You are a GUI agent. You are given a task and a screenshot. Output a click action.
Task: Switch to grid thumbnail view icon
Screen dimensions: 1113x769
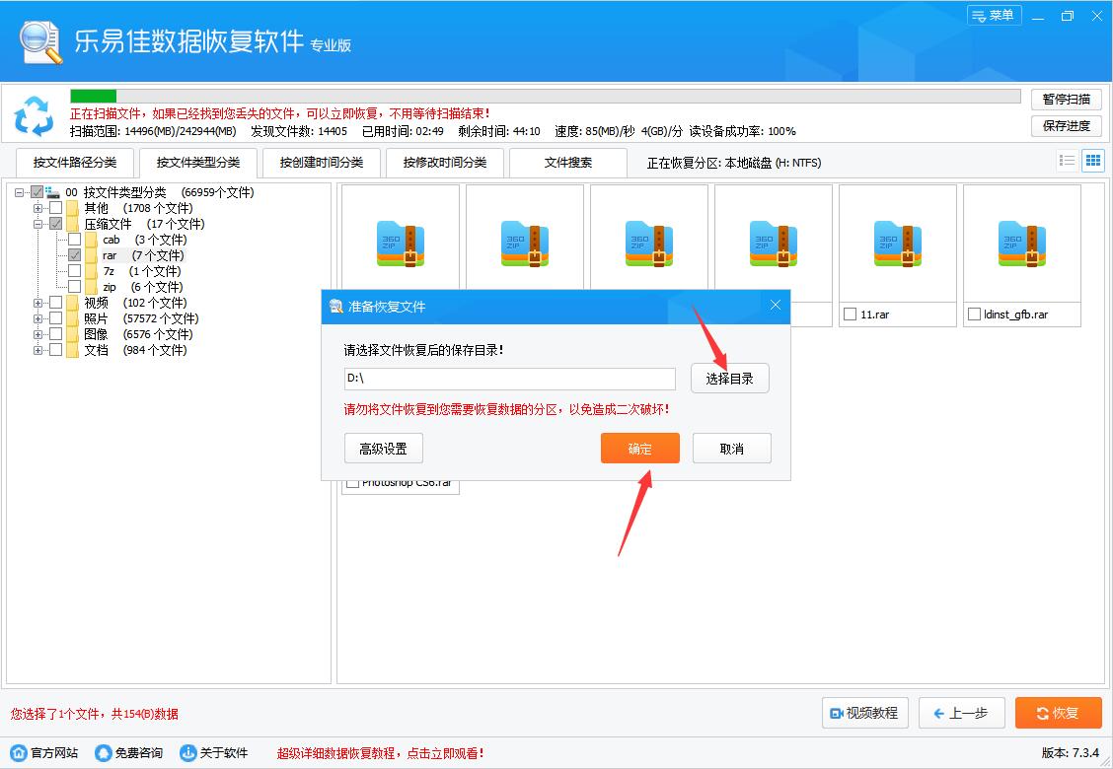tap(1093, 161)
